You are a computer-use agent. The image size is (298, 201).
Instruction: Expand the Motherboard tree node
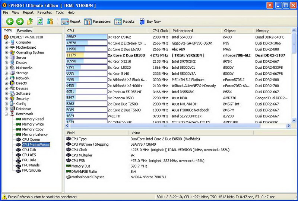6,48
